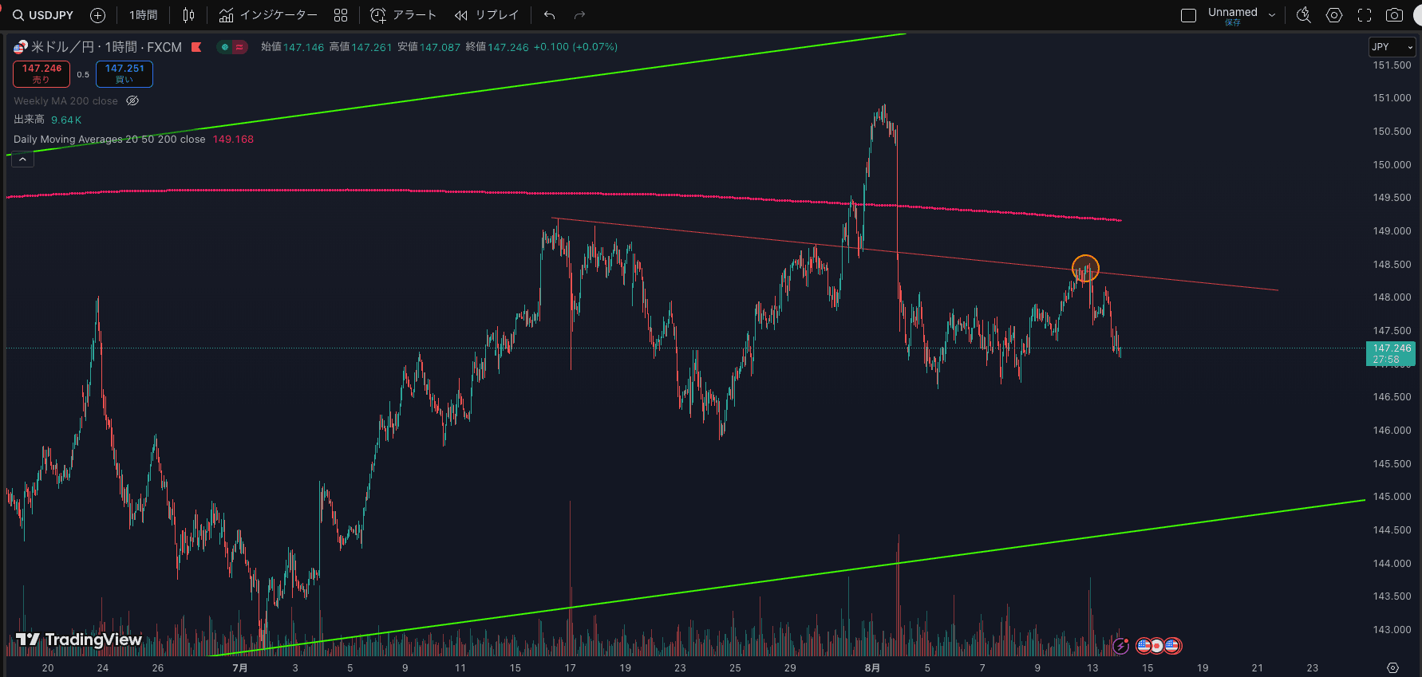The width and height of the screenshot is (1422, 677).
Task: Open the インジケーター indicators menu
Action: click(268, 15)
